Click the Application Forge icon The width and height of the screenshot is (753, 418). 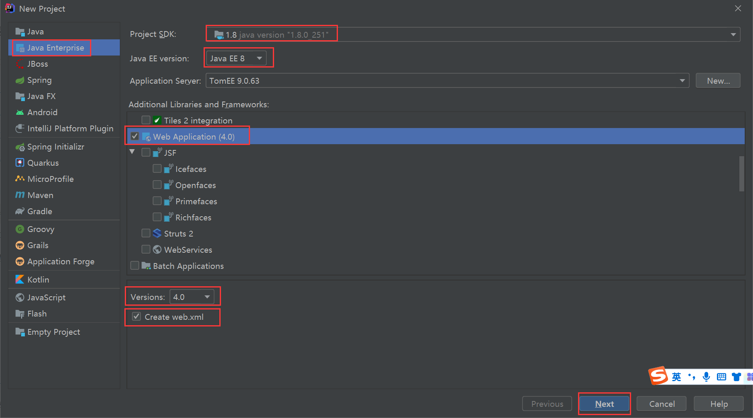20,261
